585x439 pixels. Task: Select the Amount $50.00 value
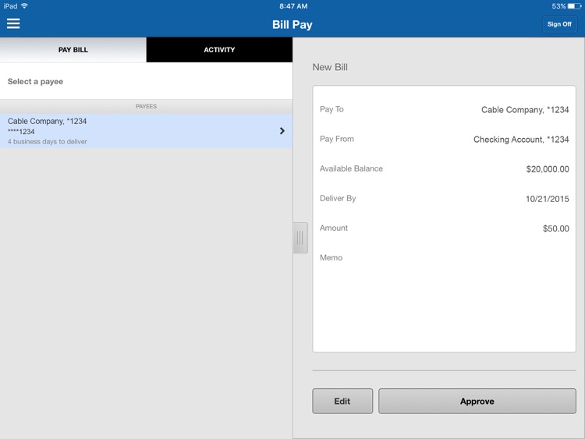[555, 228]
